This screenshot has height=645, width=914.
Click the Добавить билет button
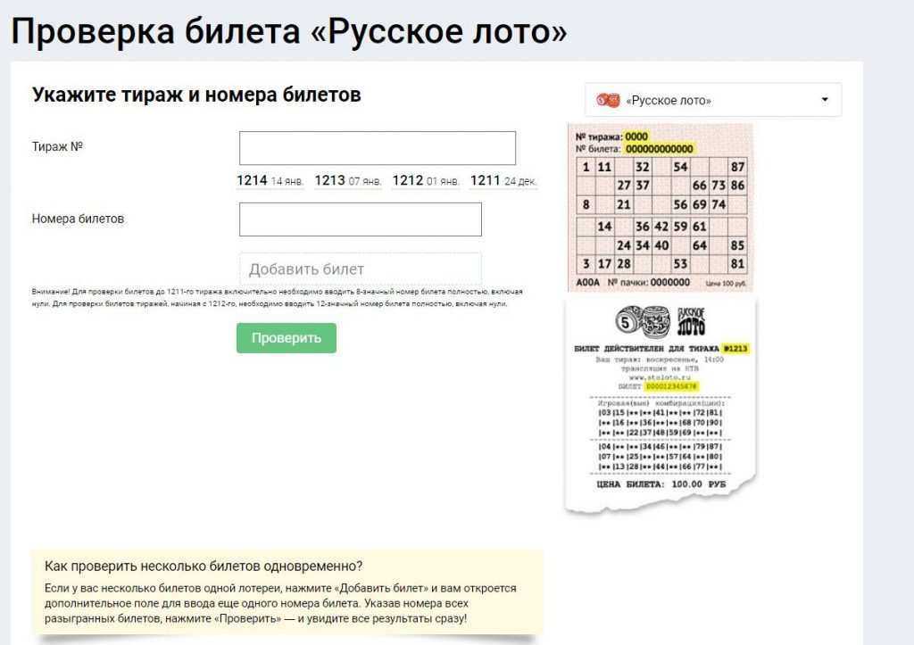click(x=361, y=269)
